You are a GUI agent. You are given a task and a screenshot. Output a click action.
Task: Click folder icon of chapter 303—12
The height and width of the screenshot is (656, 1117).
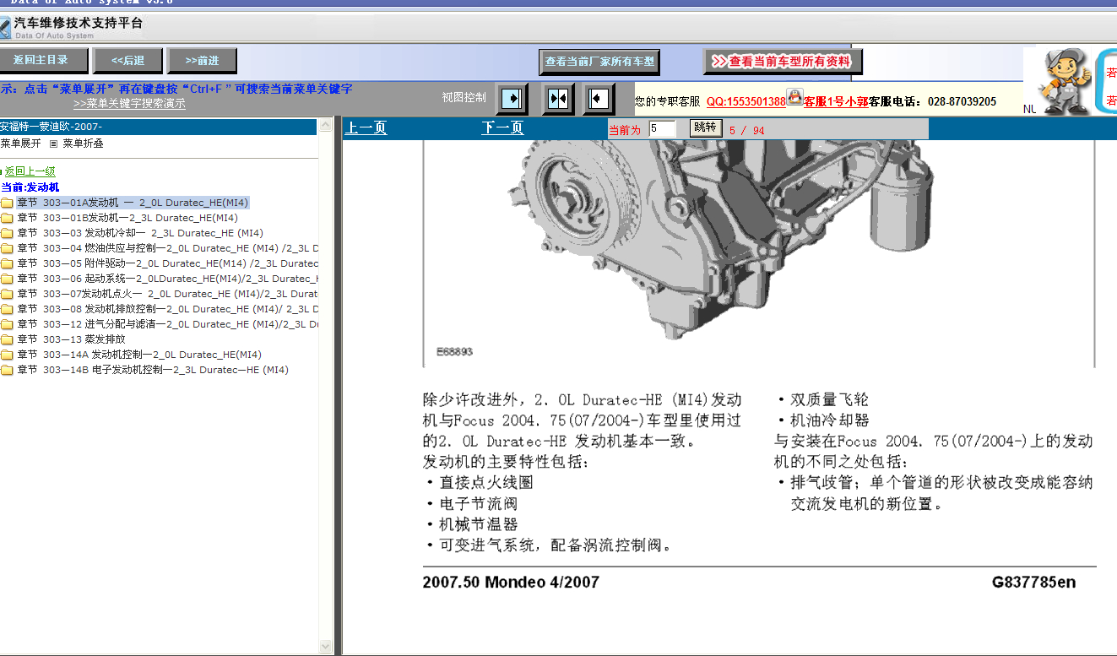point(7,324)
